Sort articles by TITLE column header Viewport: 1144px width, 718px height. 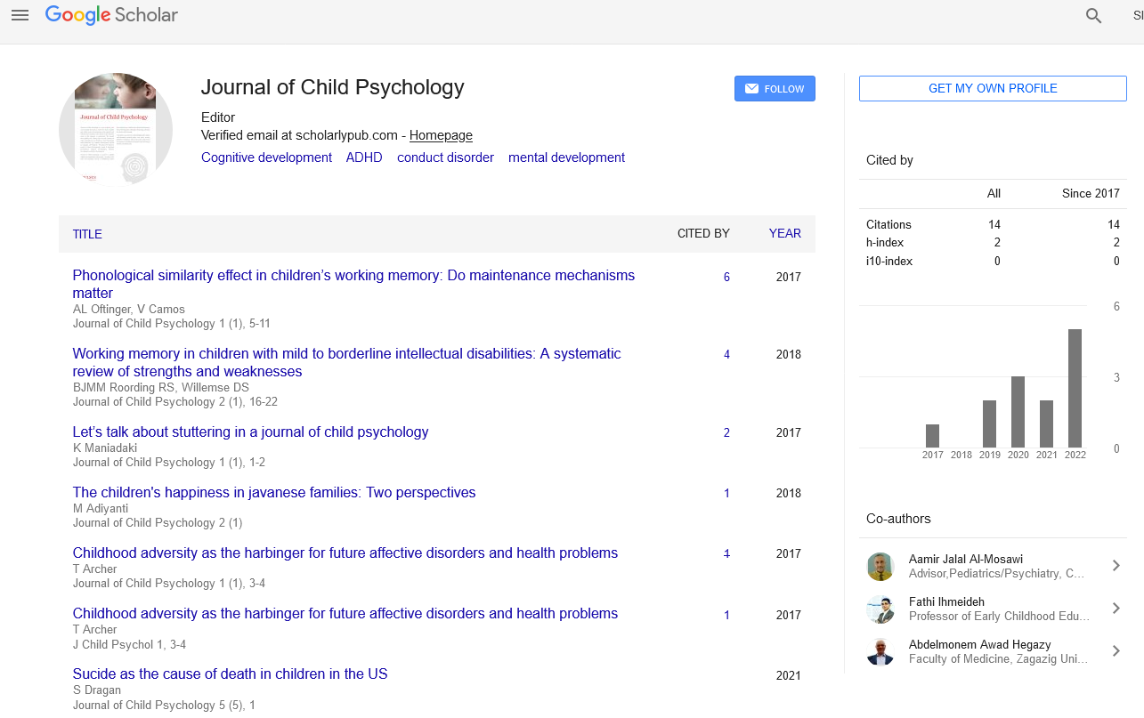pyautogui.click(x=87, y=234)
